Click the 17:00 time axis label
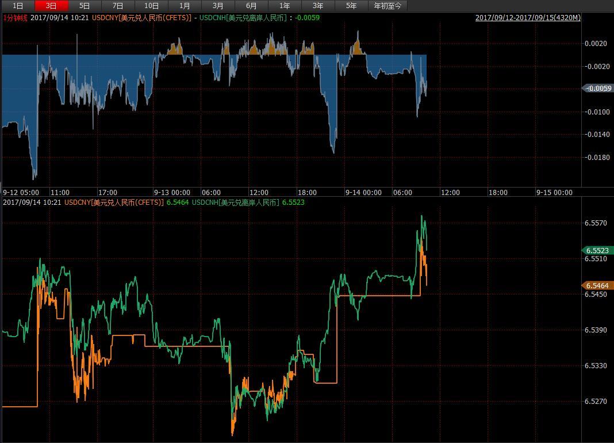 click(108, 193)
